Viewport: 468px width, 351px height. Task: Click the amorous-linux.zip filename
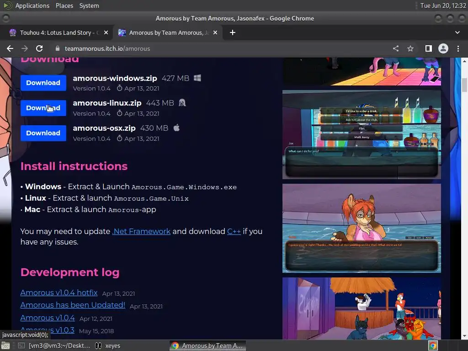(x=107, y=103)
